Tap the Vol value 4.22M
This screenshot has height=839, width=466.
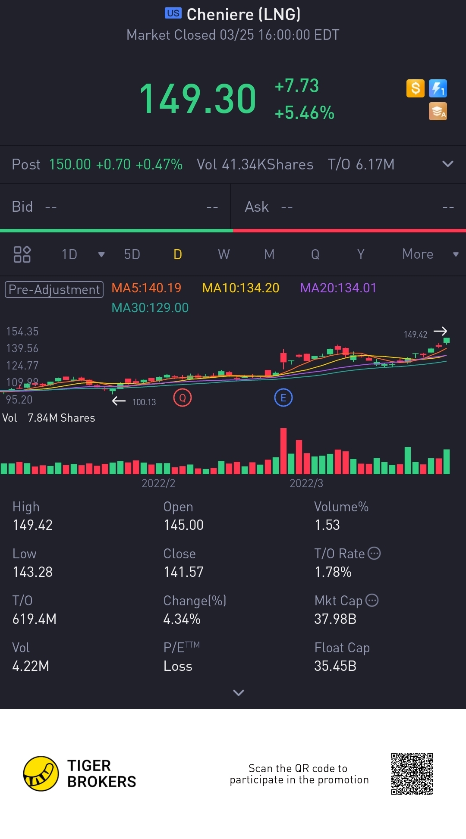[31, 666]
